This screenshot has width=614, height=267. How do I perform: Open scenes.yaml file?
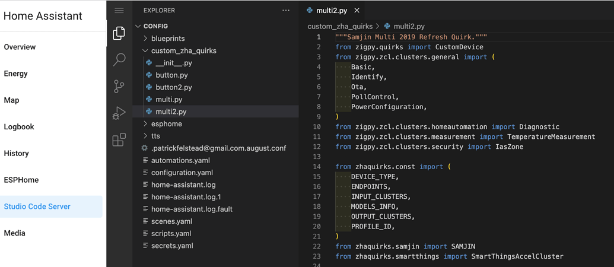tap(172, 221)
